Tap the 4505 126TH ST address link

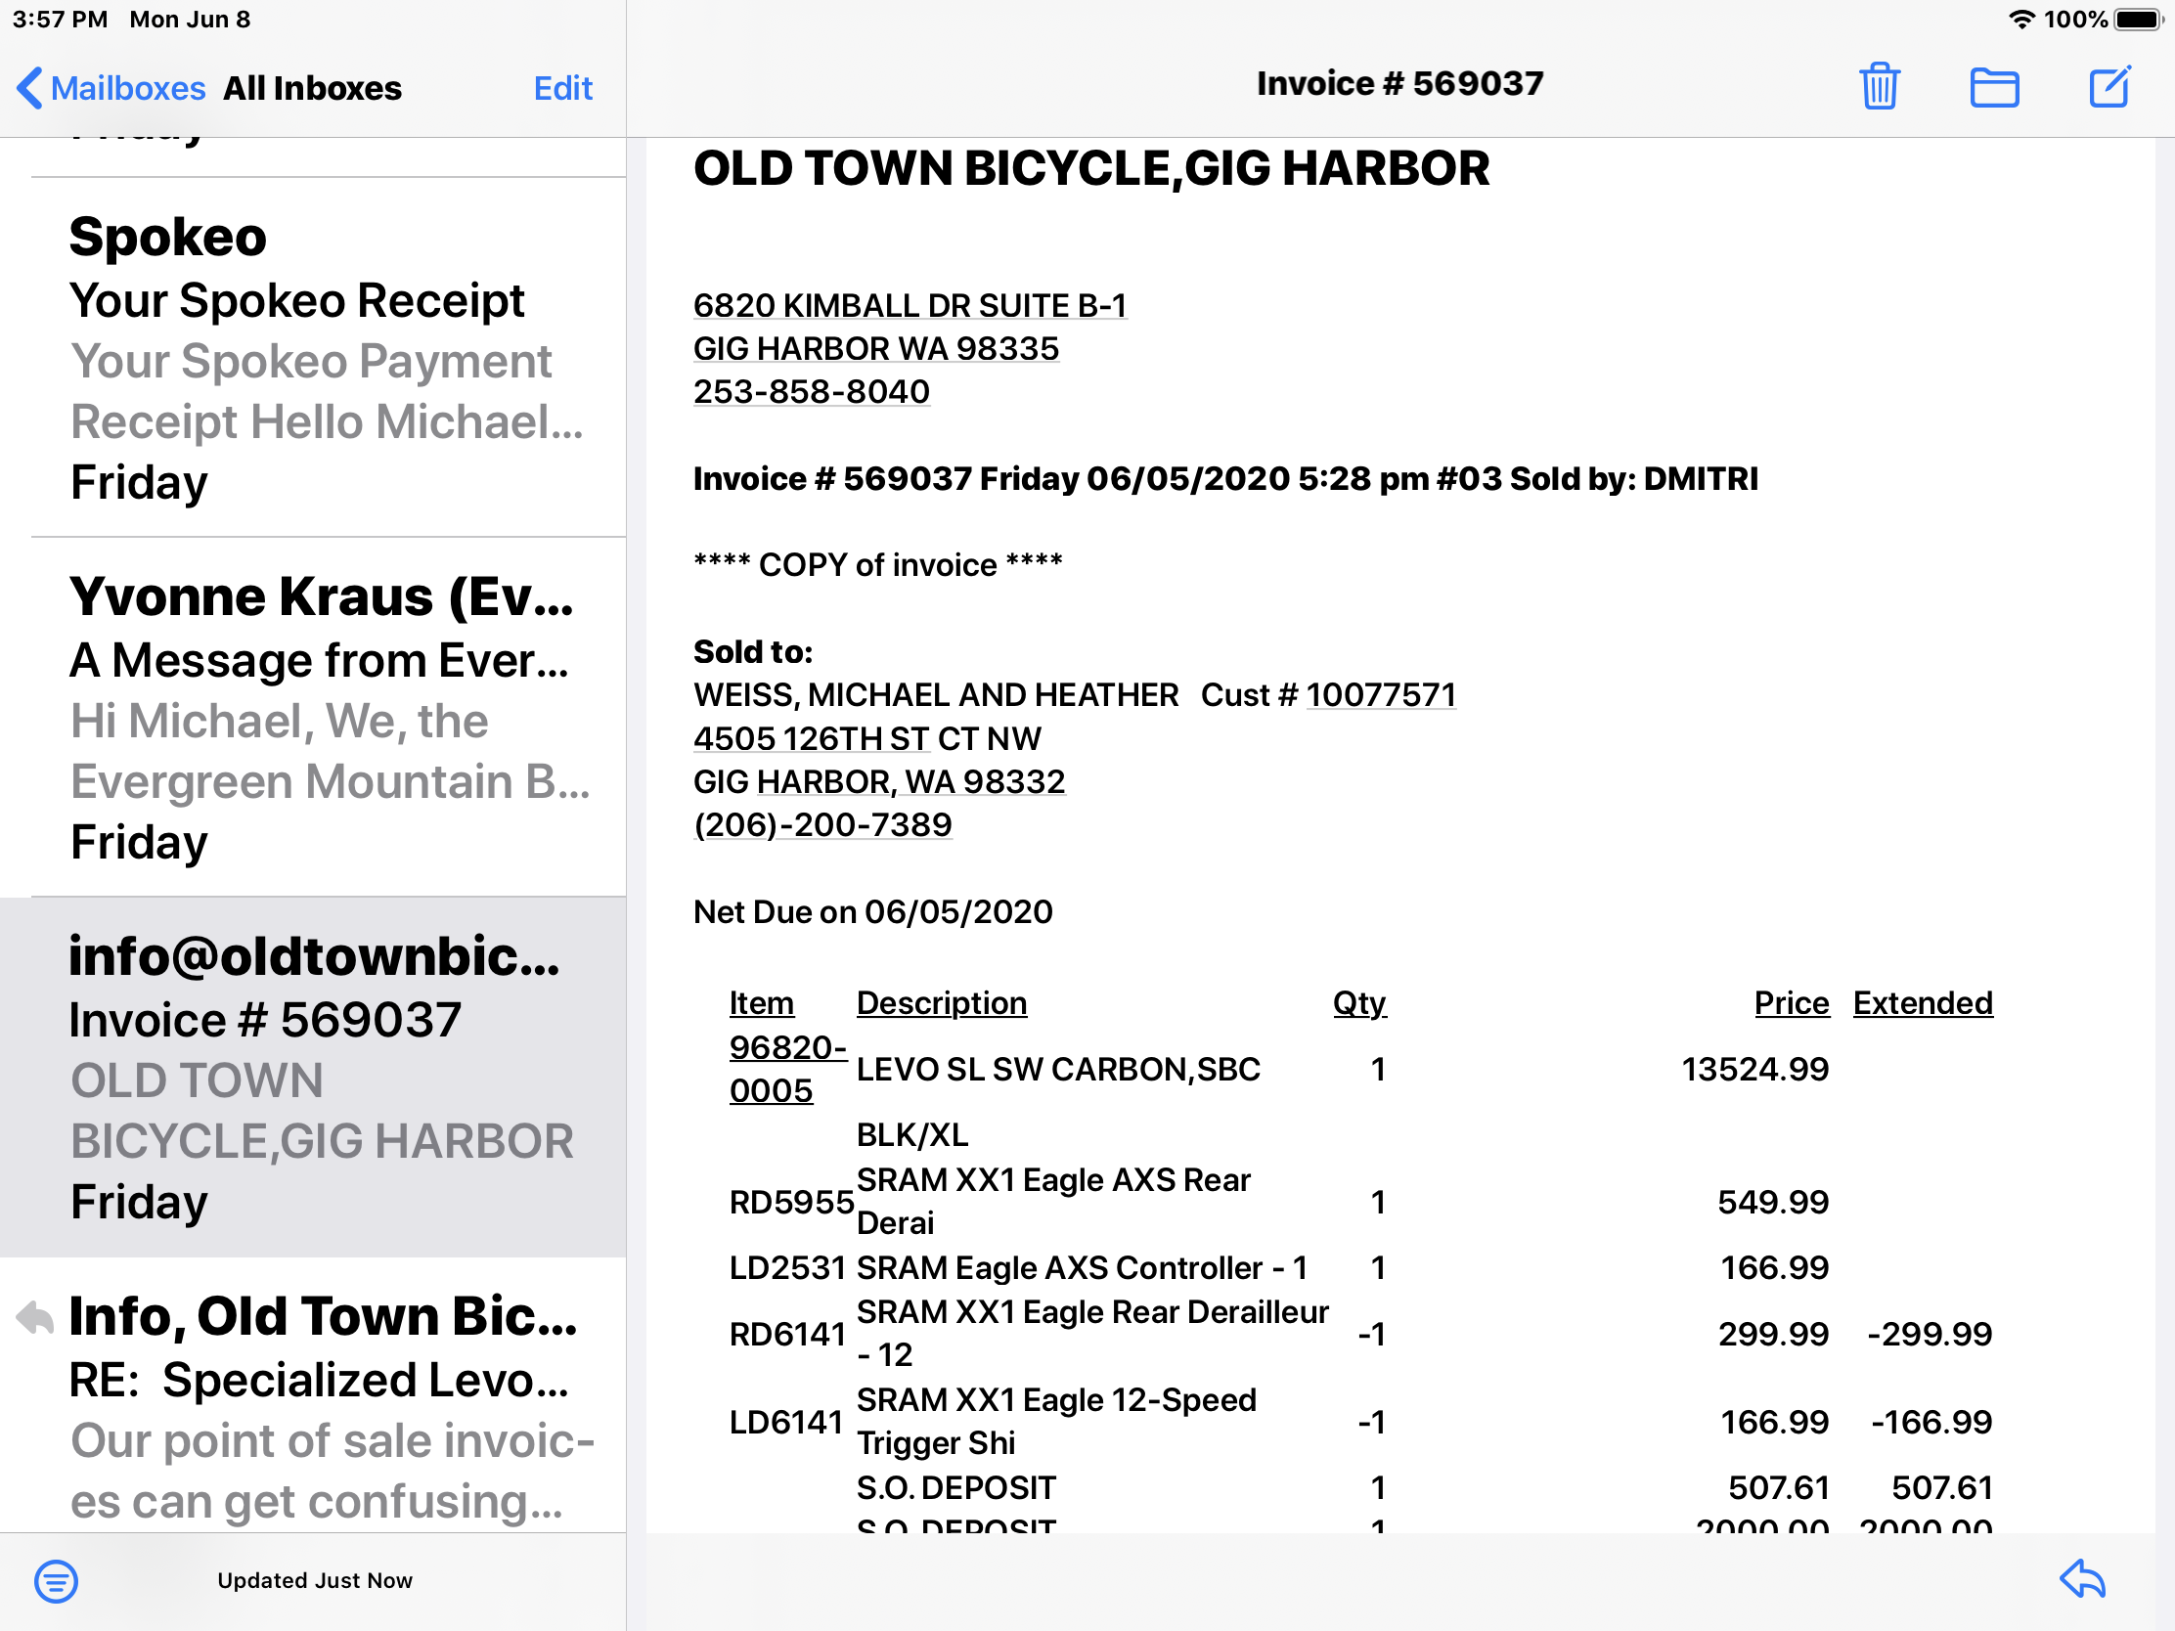[810, 738]
